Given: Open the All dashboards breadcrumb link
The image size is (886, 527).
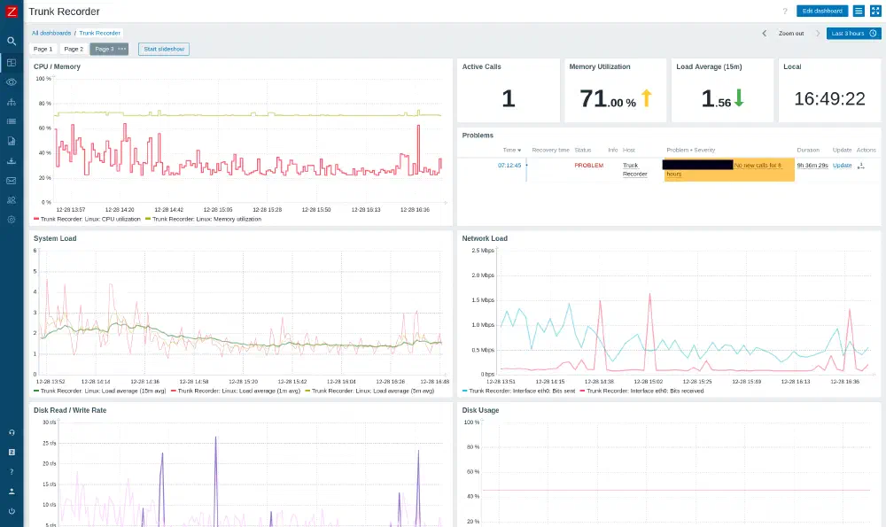Looking at the screenshot, I should point(51,33).
